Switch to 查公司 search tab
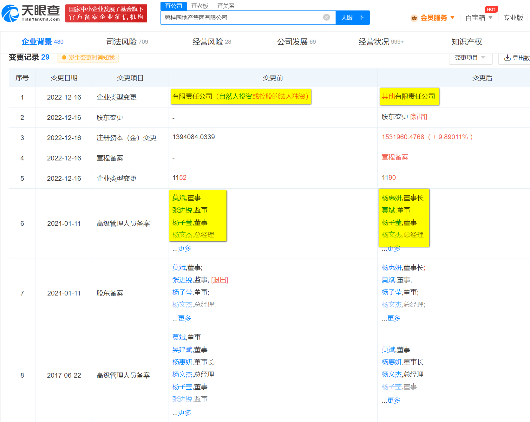Image resolution: width=530 pixels, height=422 pixels. (x=173, y=6)
